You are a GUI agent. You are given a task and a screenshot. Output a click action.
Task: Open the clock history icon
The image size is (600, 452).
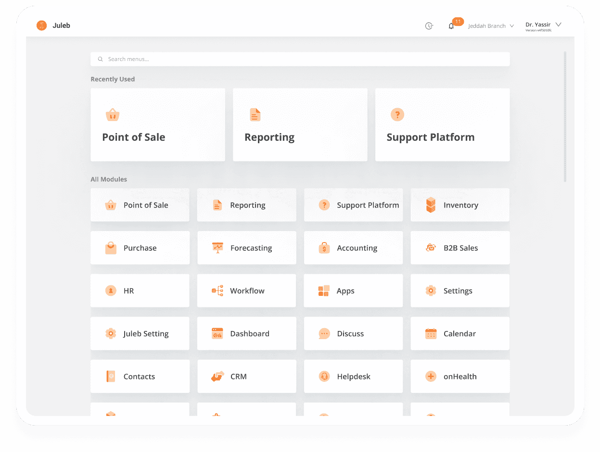click(429, 26)
